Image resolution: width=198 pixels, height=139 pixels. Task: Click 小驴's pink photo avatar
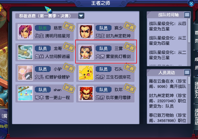(x=25, y=73)
